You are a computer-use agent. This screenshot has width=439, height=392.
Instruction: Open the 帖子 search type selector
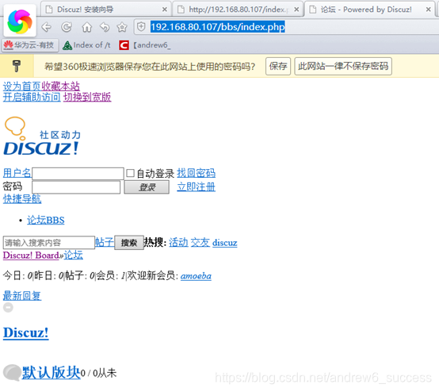coord(105,242)
